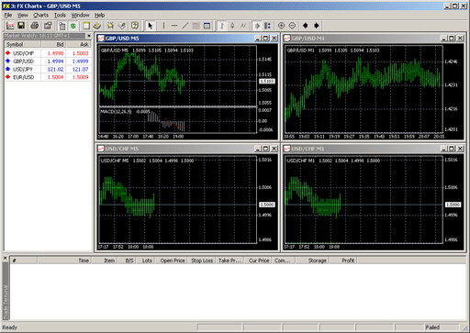Screen dimensions: 470x333
Task: Minimize the USD/CHF M5 chart window
Action: click(258, 149)
